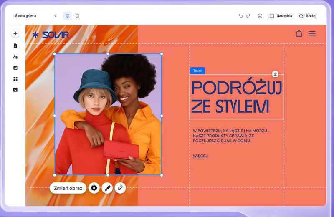Open the Strona główna page dropdown
The height and width of the screenshot is (217, 334).
35,16
